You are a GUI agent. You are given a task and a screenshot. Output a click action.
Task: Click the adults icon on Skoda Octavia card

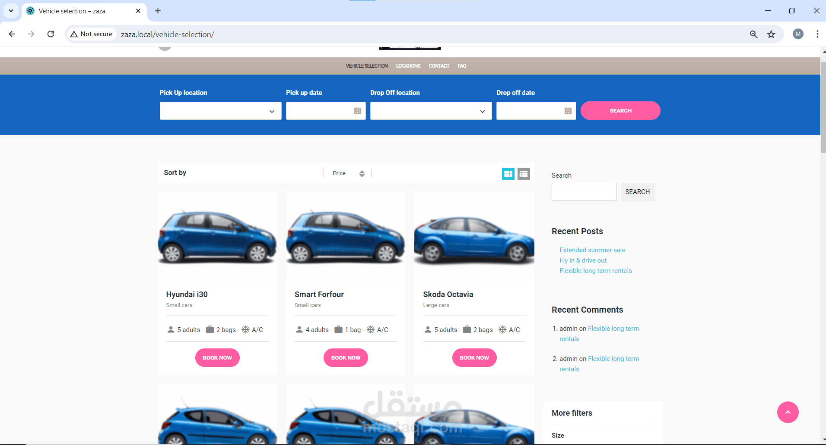point(428,329)
